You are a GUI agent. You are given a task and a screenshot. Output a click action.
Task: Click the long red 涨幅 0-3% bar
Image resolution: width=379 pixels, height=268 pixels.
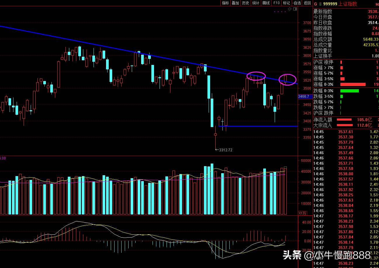[x=353, y=84]
